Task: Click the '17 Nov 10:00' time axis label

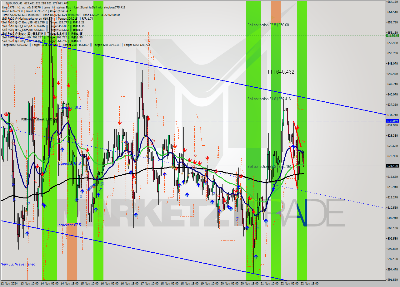Action: (x=150, y=284)
